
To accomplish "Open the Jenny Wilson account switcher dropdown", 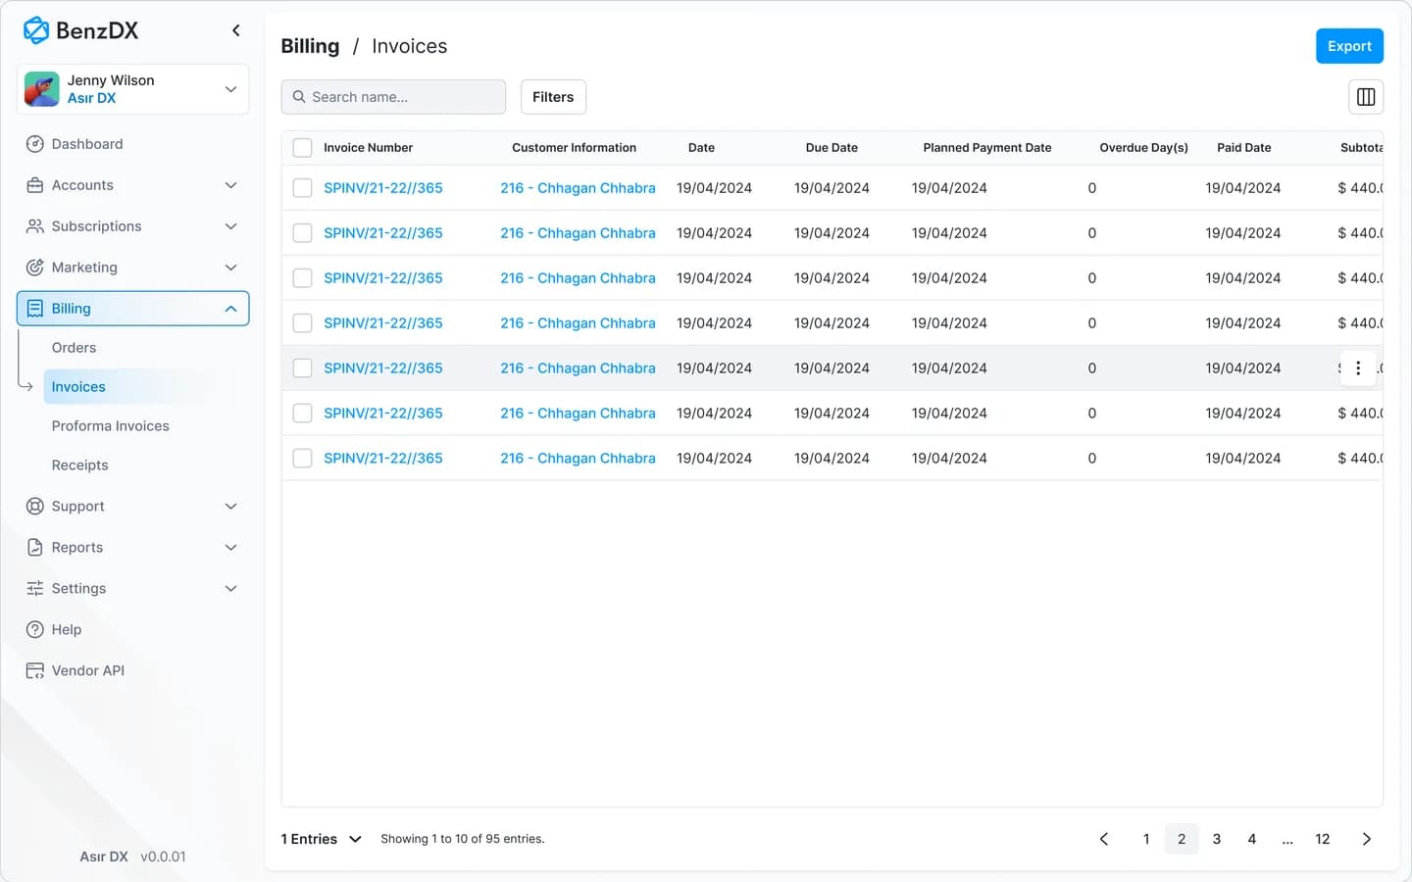I will point(133,89).
